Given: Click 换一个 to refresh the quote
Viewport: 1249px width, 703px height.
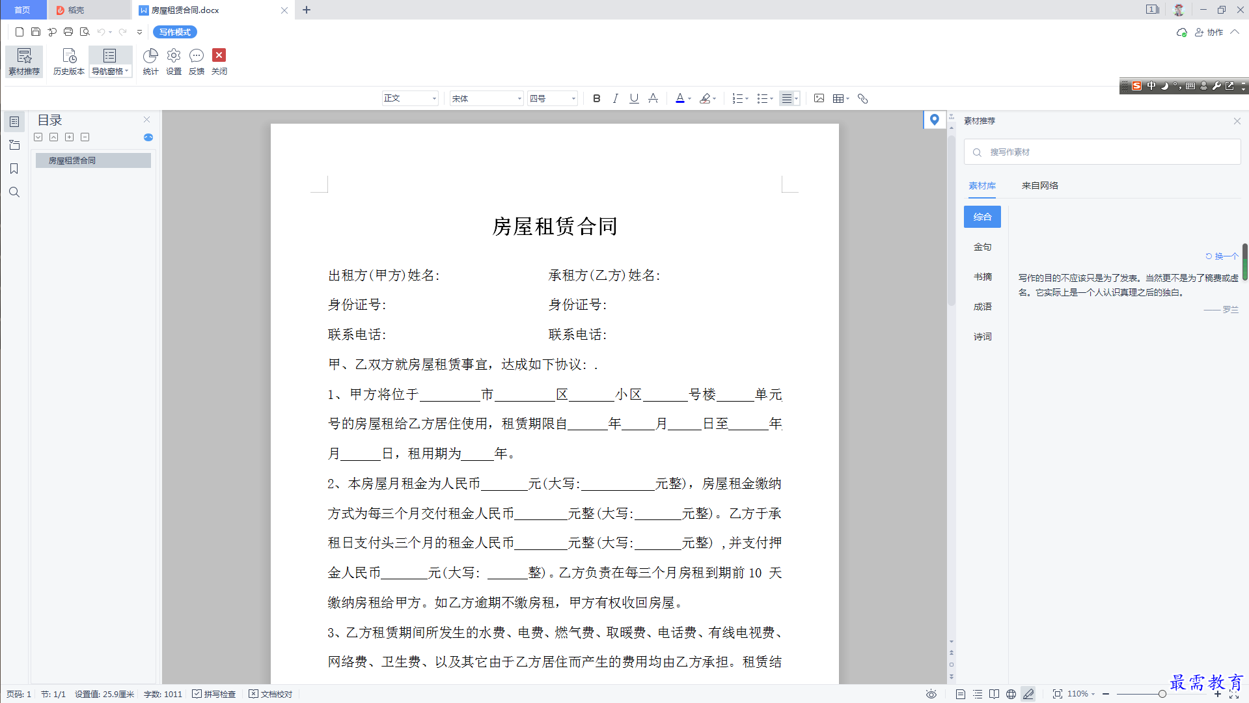Looking at the screenshot, I should tap(1222, 256).
